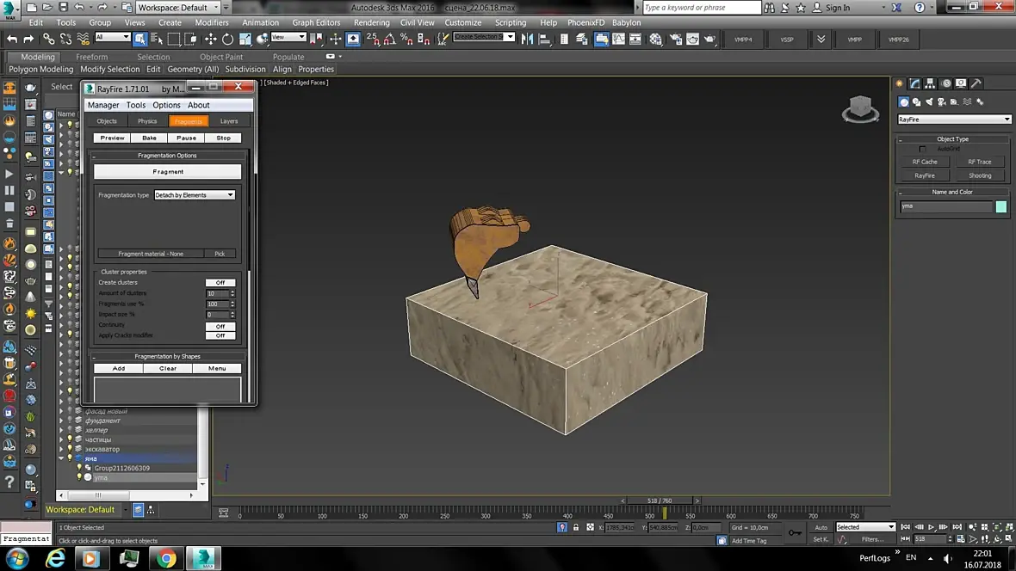Viewport: 1016px width, 571px height.
Task: Click the Set Key large key icon
Action: coord(795,533)
